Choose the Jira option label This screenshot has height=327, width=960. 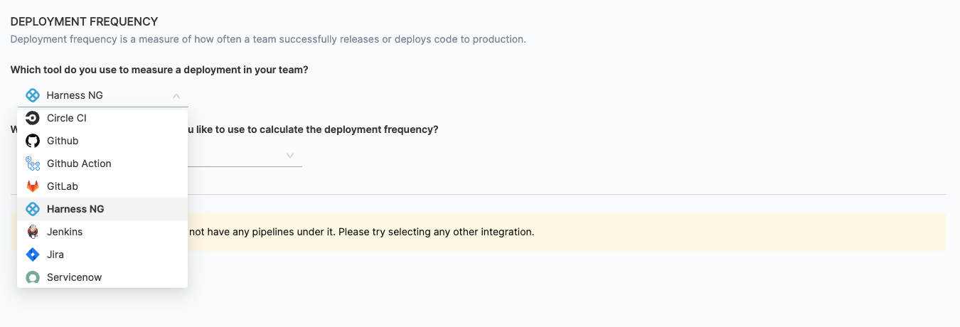pos(55,254)
